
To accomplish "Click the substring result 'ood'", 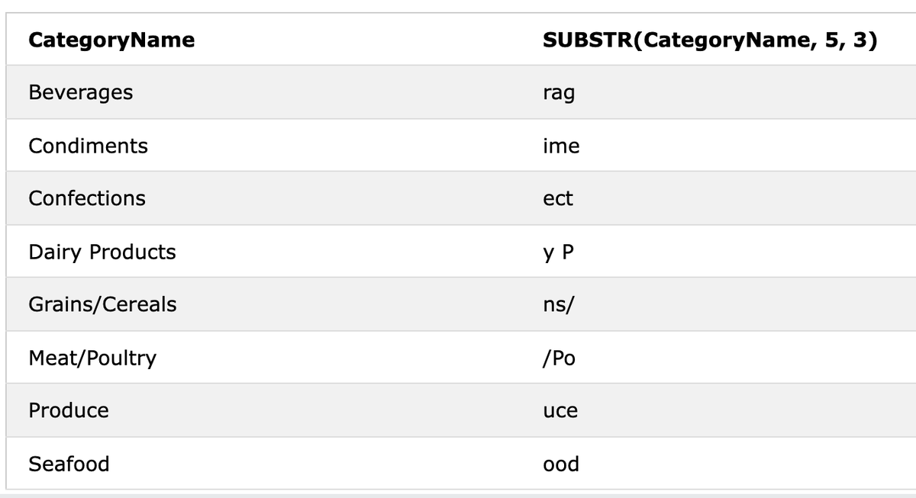I will click(561, 464).
